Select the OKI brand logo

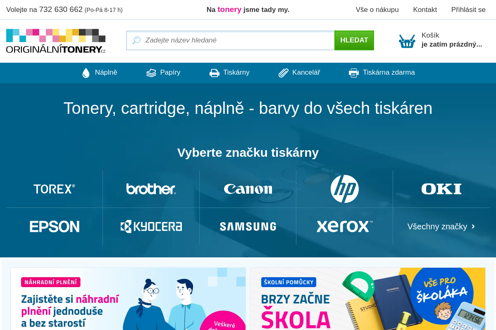441,189
